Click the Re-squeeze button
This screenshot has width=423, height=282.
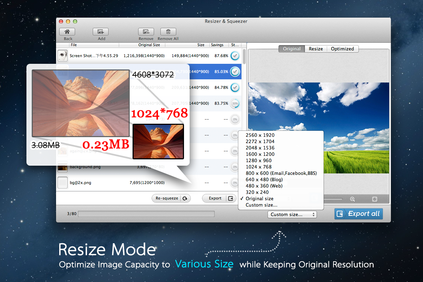(x=171, y=198)
